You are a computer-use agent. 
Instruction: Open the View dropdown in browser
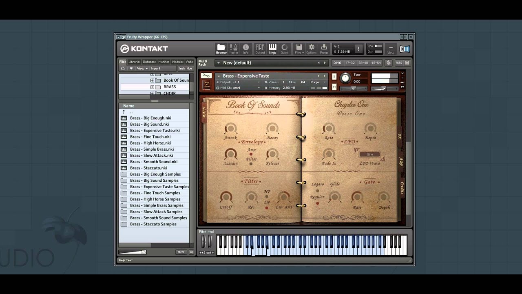(x=142, y=69)
